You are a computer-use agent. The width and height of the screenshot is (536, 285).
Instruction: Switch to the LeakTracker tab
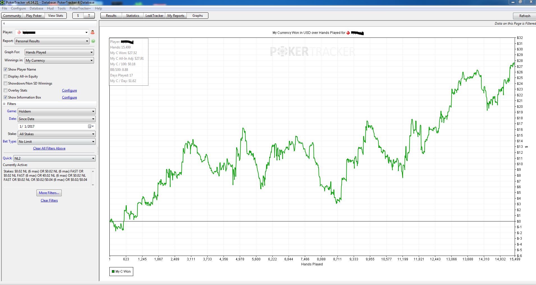tap(154, 16)
